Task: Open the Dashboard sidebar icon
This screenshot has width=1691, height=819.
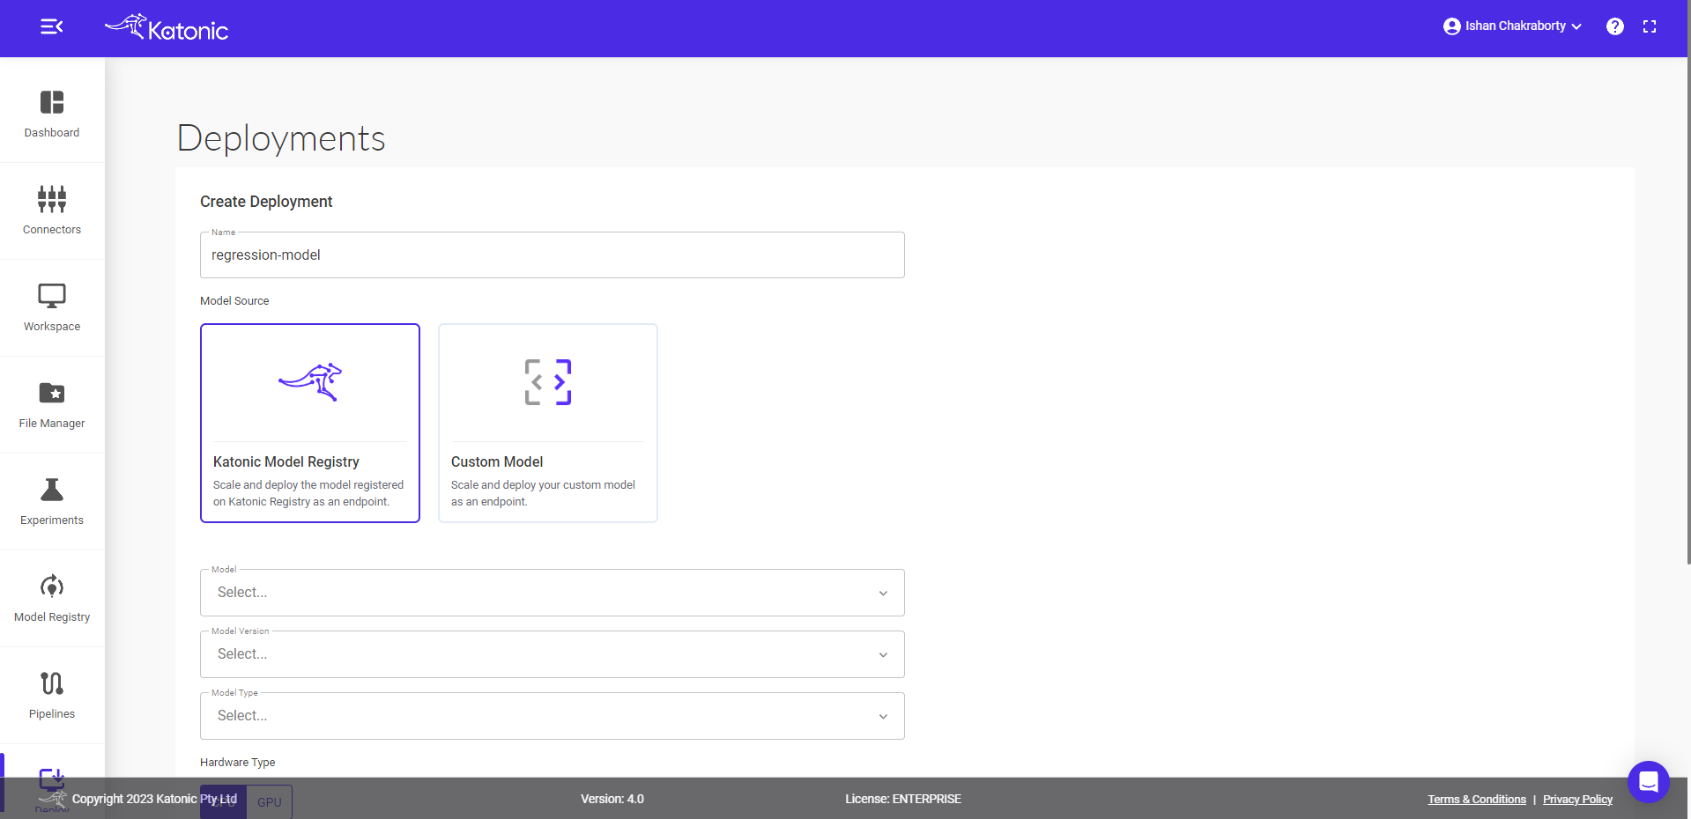Action: (52, 102)
